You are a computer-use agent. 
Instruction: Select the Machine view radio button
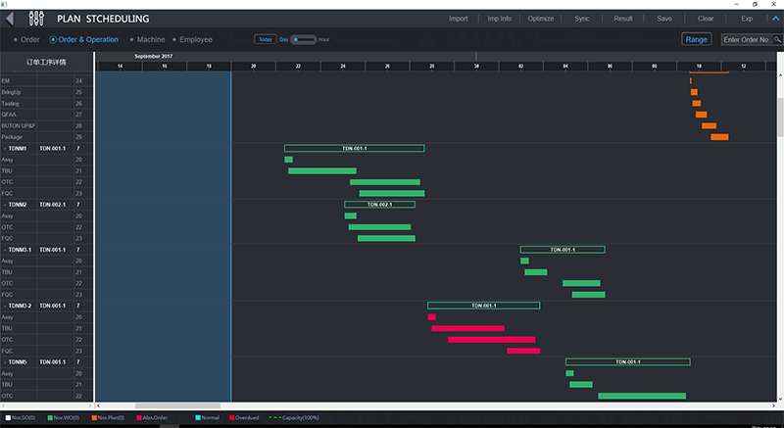click(x=131, y=40)
